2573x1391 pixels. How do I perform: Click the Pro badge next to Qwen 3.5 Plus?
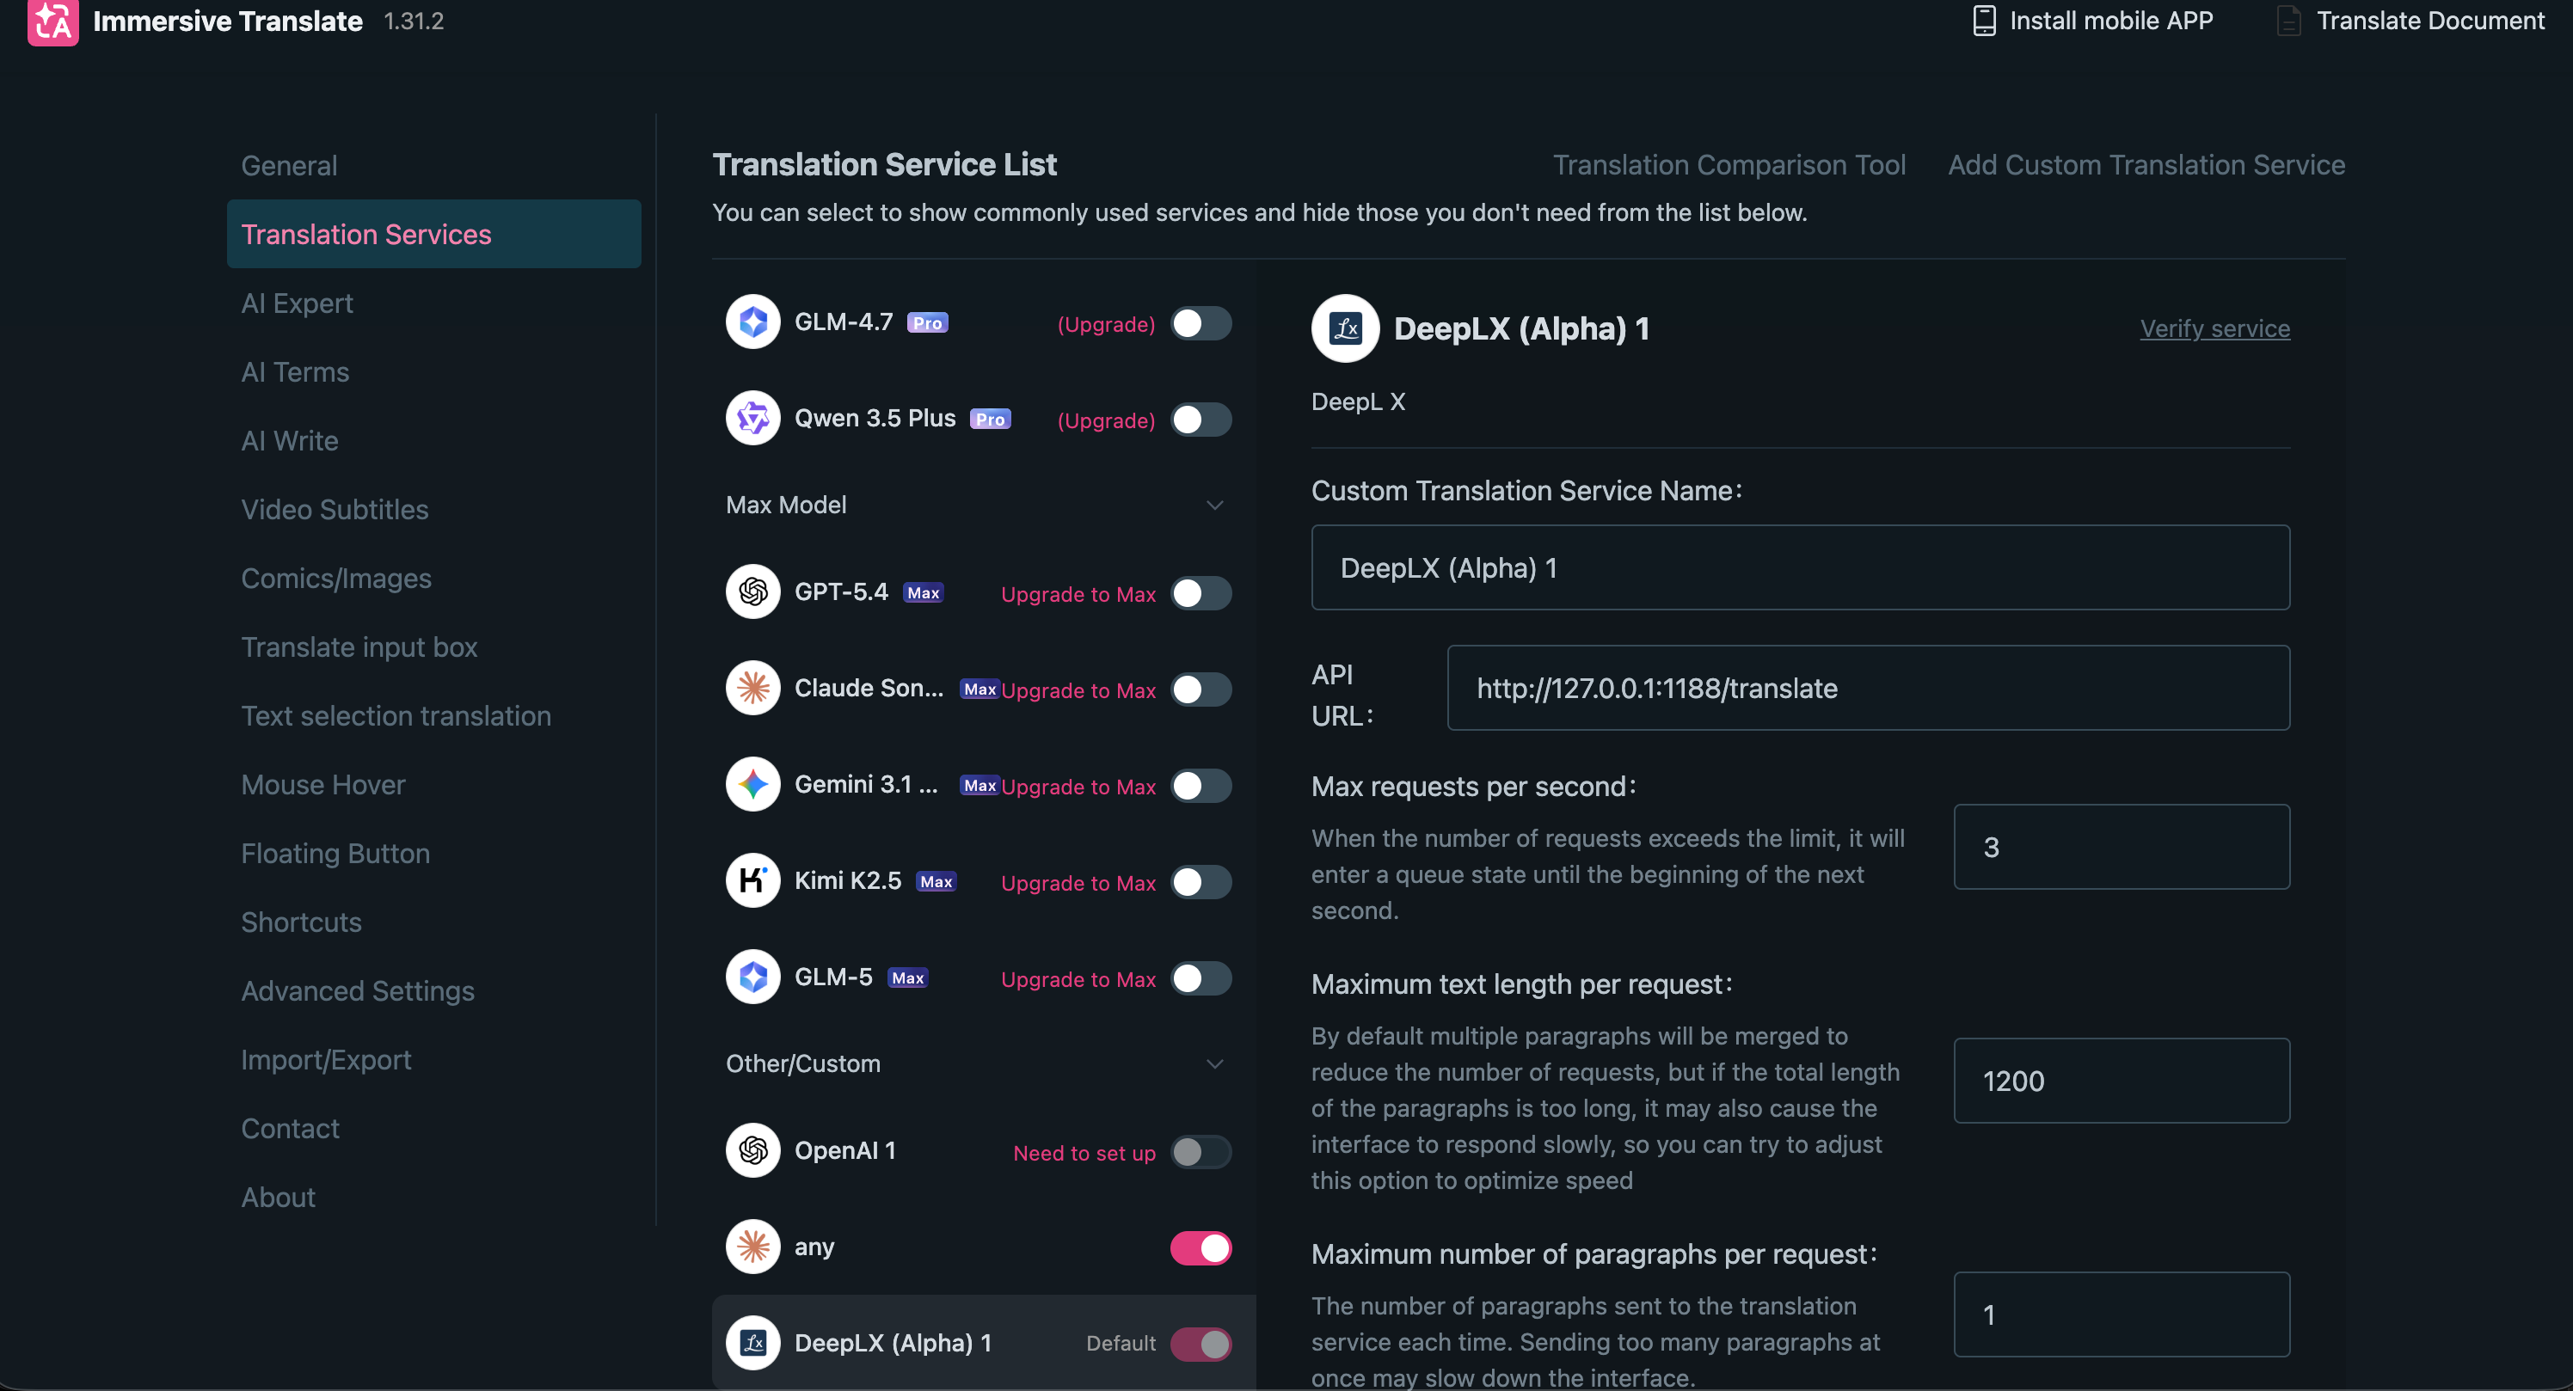coord(990,420)
